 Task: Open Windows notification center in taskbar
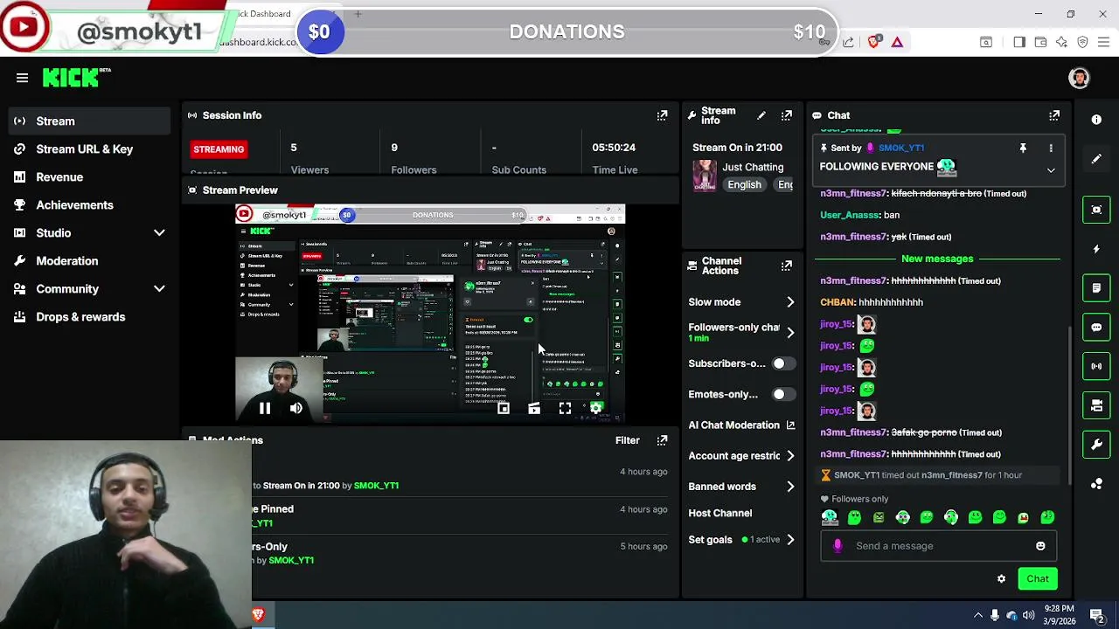point(1096,615)
